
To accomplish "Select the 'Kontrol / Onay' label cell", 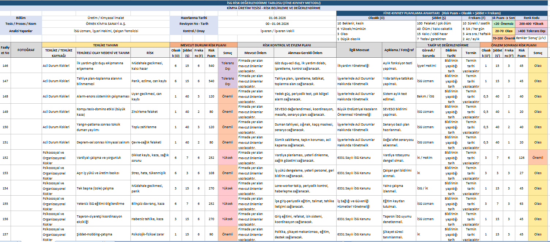I will coord(194,31).
